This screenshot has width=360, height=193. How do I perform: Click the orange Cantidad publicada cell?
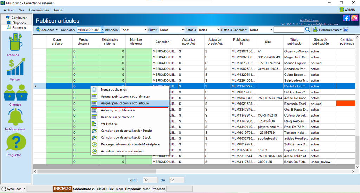coord(346,104)
